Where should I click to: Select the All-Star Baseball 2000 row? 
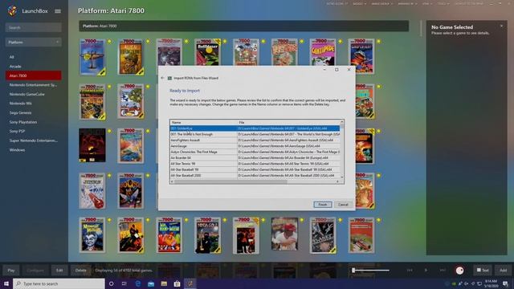(255, 176)
